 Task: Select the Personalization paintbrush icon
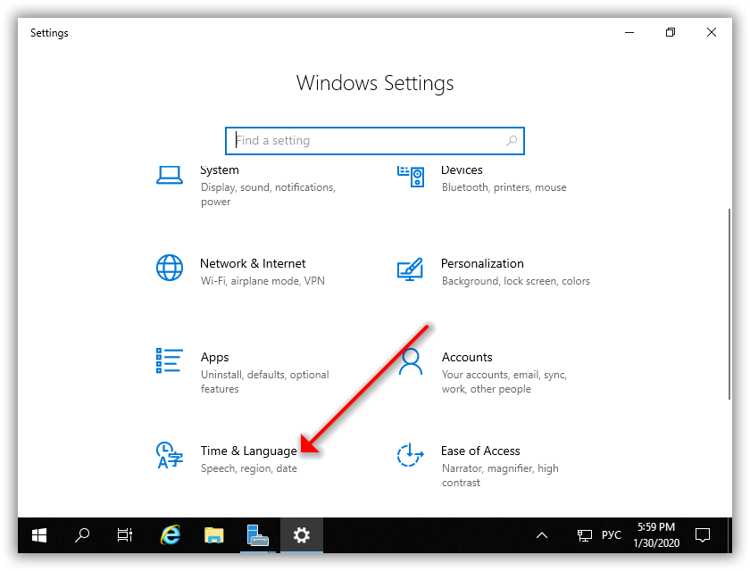[410, 268]
